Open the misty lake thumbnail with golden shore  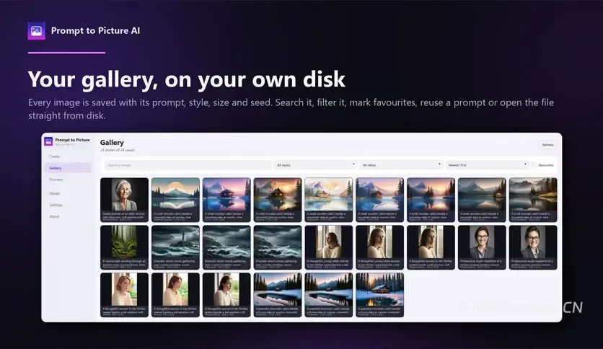533,200
